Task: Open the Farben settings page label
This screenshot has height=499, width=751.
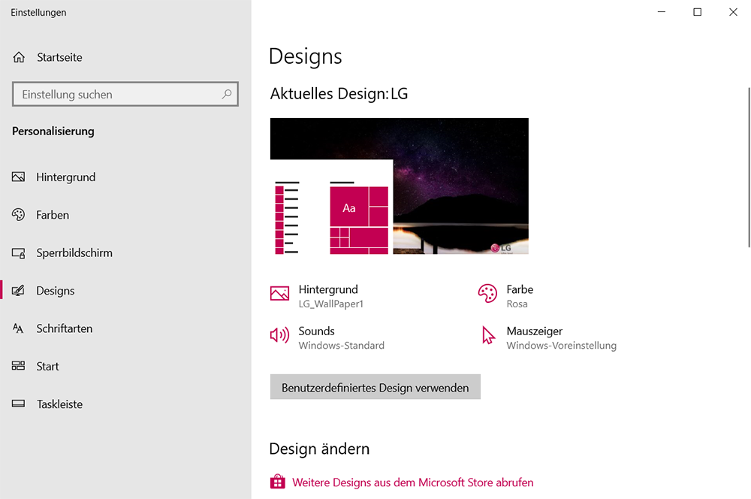Action: pyautogui.click(x=53, y=215)
